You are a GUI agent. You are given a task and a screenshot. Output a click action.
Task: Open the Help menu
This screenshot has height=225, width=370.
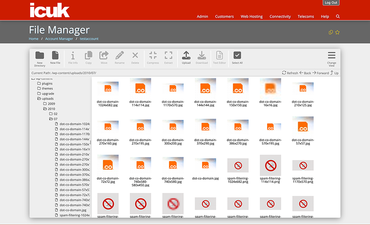click(325, 17)
